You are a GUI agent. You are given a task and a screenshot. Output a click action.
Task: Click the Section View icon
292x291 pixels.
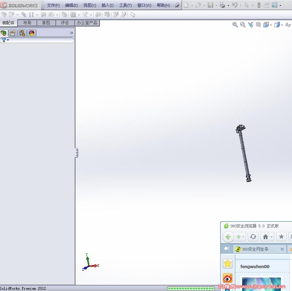pos(258,25)
